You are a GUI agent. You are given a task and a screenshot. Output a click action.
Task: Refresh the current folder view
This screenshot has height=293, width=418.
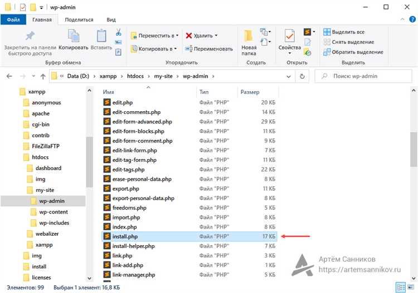(302, 77)
